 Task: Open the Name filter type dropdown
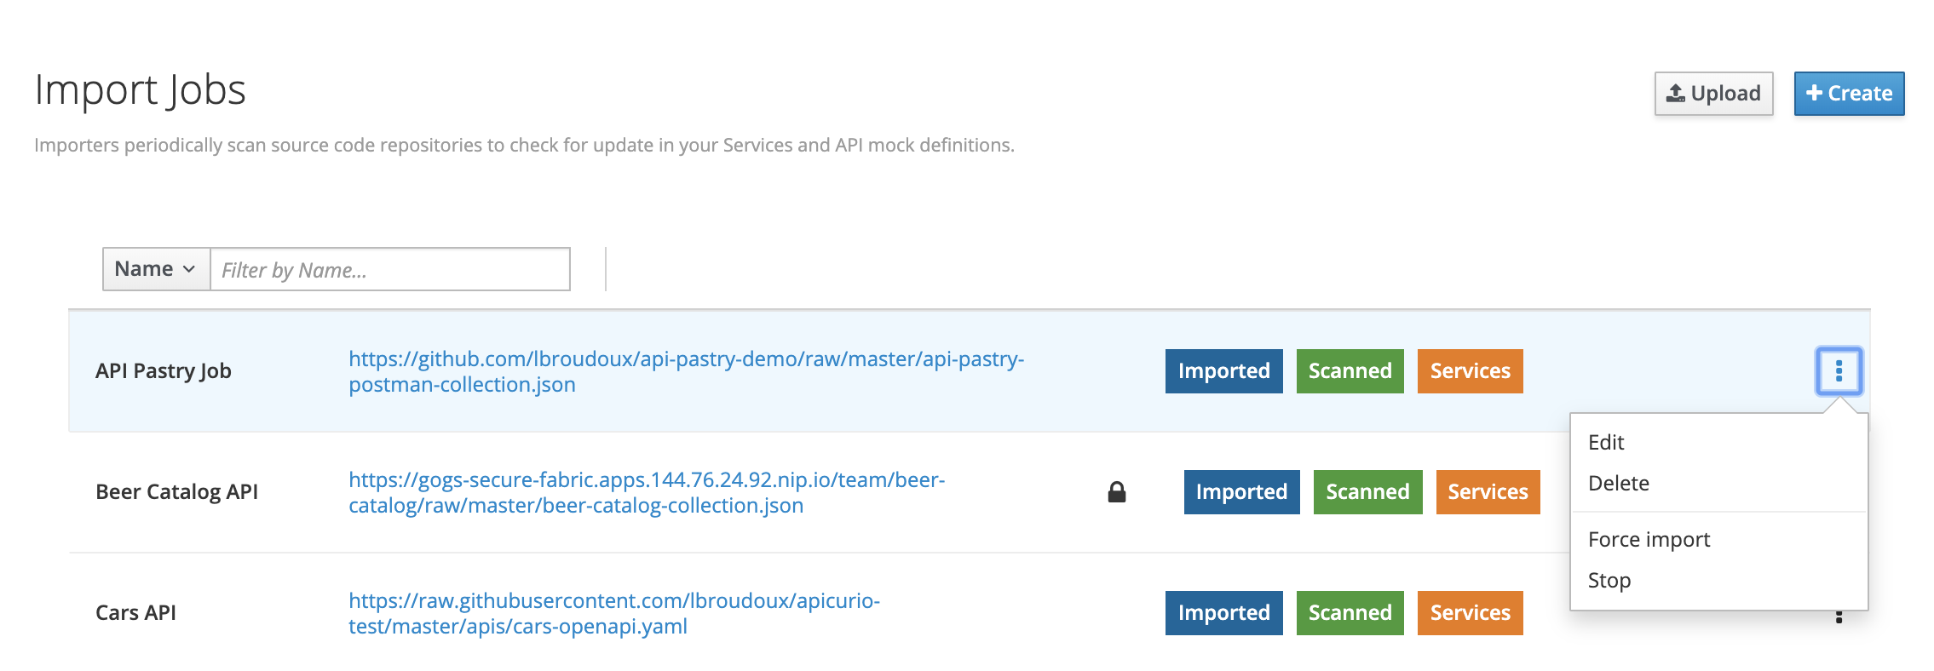tap(156, 269)
